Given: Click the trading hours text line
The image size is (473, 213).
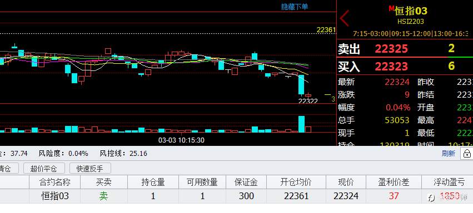Looking at the screenshot, I should [411, 33].
